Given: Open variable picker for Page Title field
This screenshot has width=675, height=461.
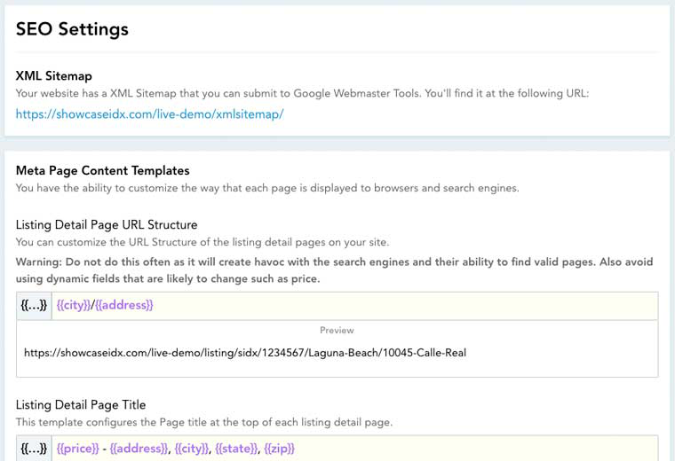Looking at the screenshot, I should pos(34,449).
